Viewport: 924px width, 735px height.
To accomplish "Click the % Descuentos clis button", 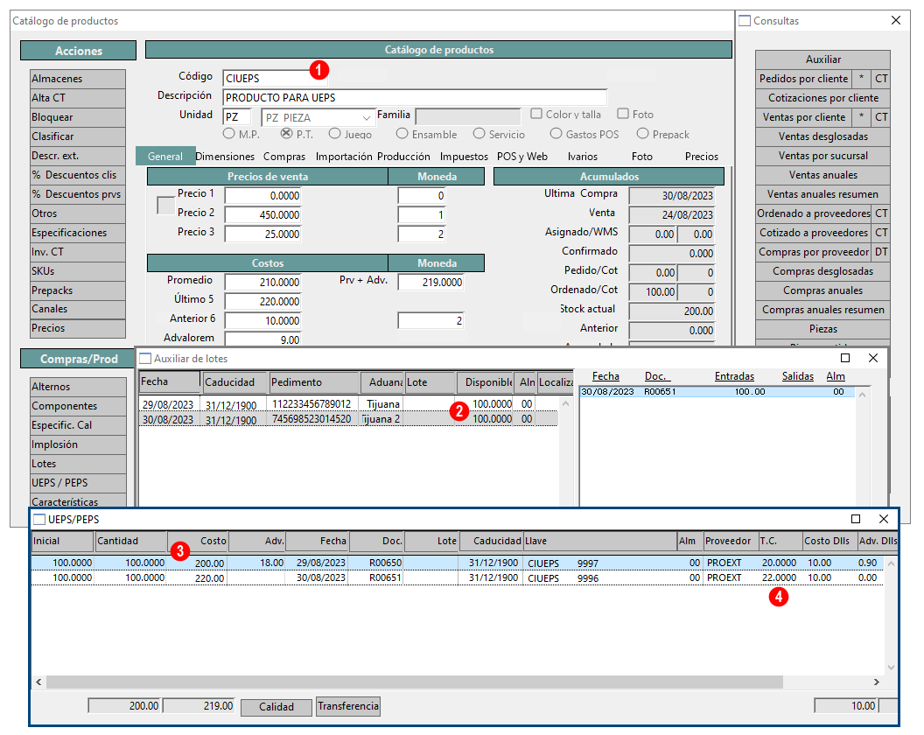I will (x=78, y=175).
